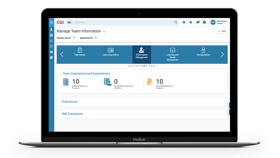Open the help question mark icon
The image size is (280, 158).
pos(204,22)
